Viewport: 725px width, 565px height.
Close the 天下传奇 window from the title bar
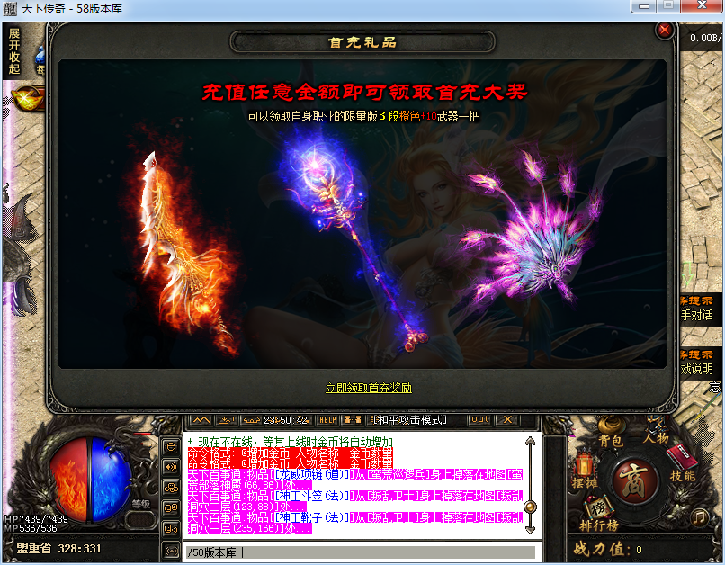point(702,5)
